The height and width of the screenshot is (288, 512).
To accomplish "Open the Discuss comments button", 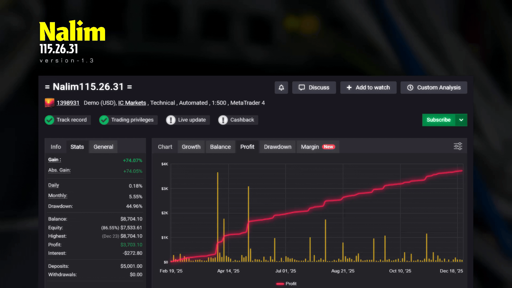I will click(x=314, y=87).
